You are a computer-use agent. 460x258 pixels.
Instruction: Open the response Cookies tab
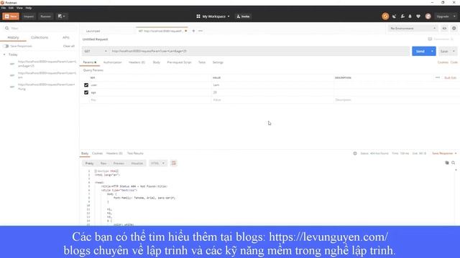pos(97,153)
